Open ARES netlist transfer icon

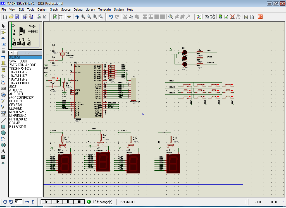(x=260, y=17)
